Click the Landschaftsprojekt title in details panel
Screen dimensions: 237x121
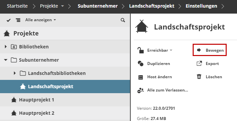(x=189, y=27)
